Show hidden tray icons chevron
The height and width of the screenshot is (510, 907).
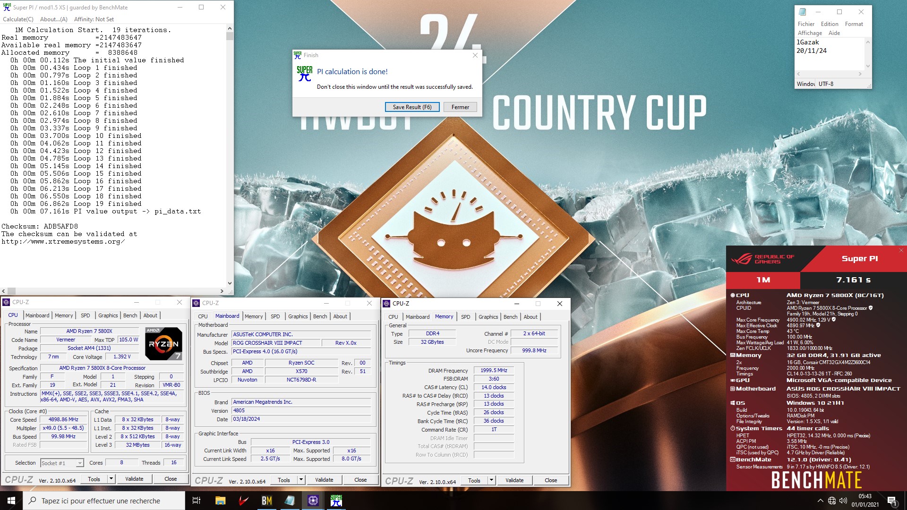click(820, 501)
